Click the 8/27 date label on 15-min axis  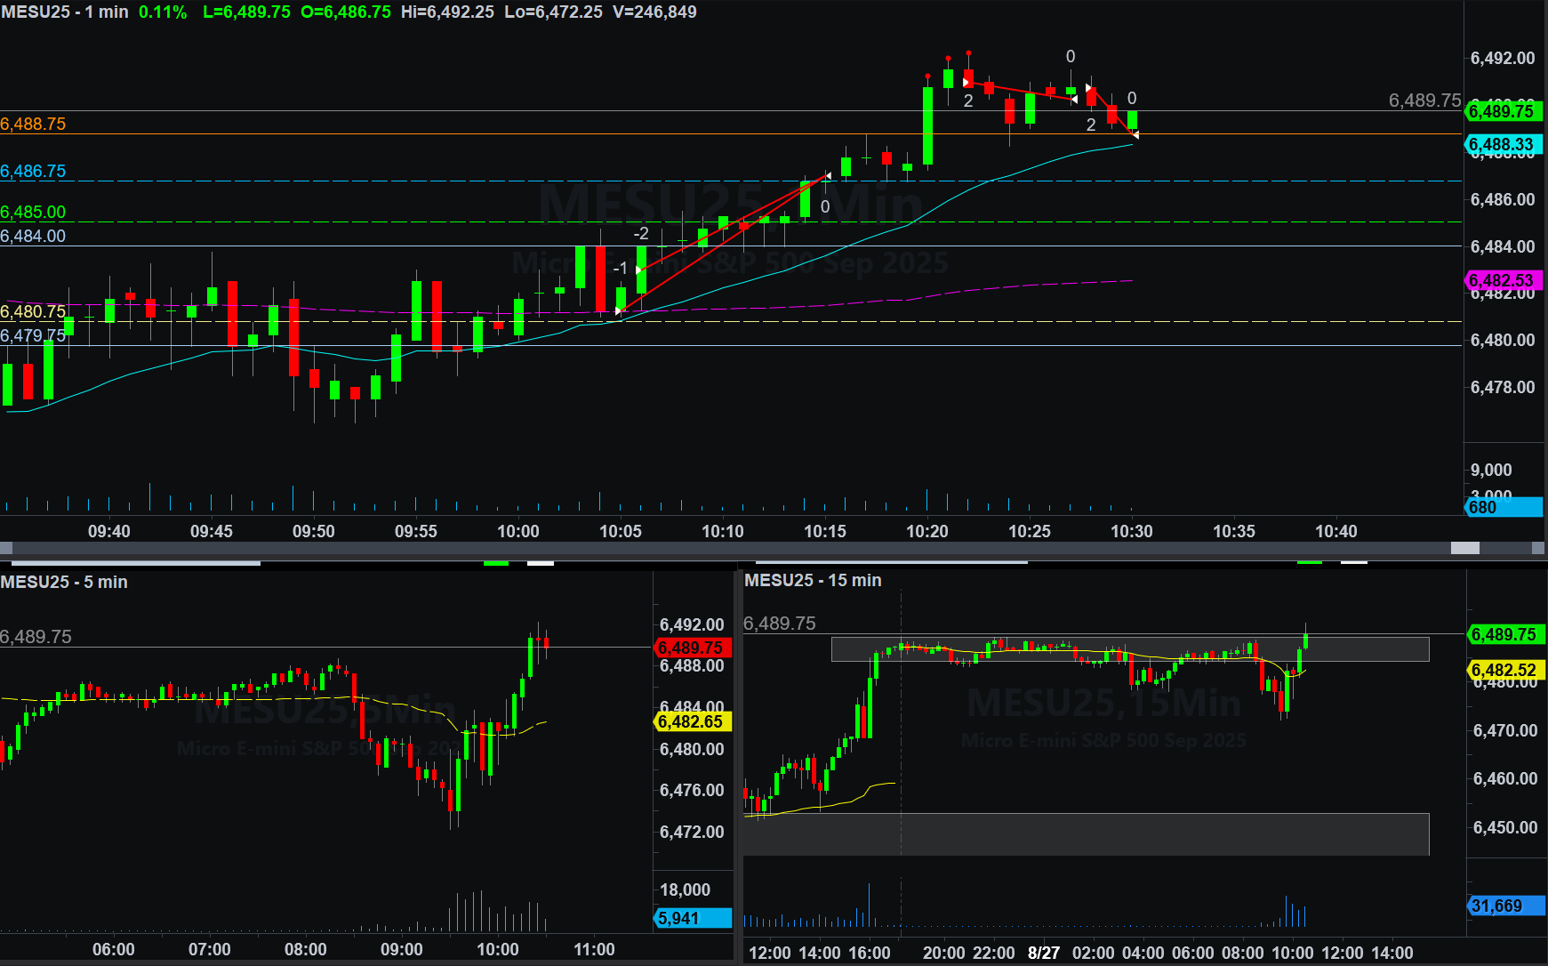point(1043,953)
